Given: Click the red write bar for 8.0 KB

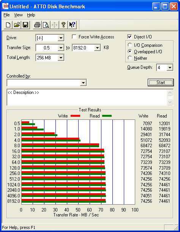Looking at the screenshot, I should 60,145.
